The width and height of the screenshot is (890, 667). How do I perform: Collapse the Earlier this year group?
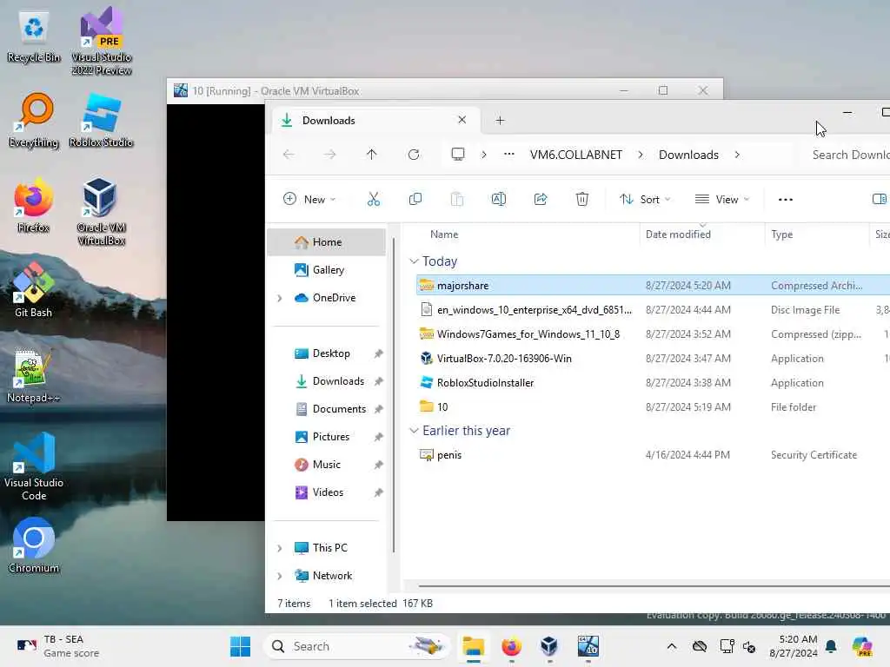click(x=414, y=431)
